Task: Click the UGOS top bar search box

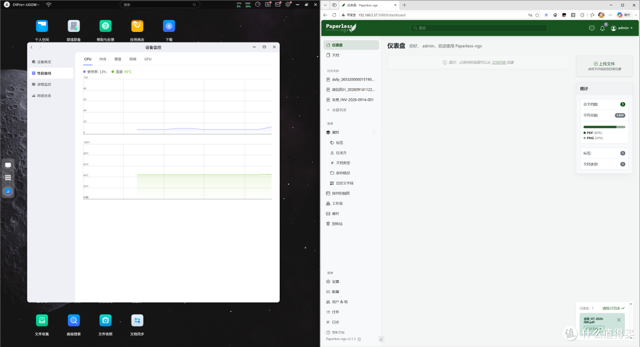Action: point(159,5)
